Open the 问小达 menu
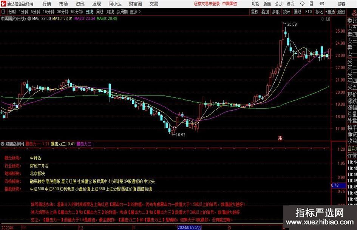 (x=115, y=4)
